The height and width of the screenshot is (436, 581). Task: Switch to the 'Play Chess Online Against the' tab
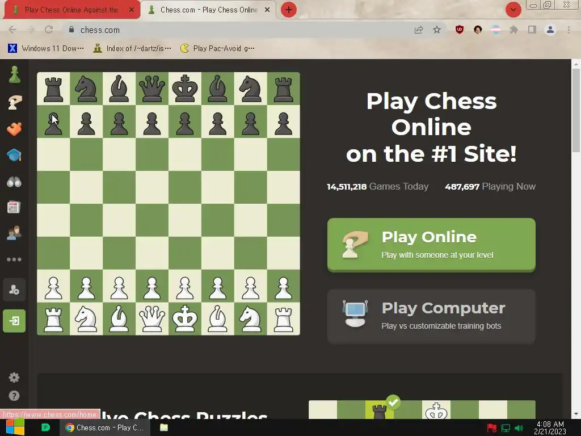(71, 10)
